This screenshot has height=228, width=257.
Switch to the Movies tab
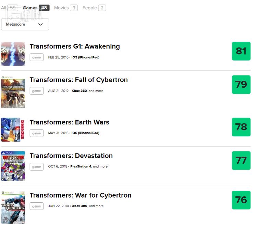[65, 8]
